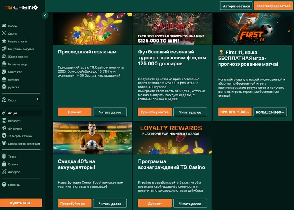This screenshot has width=294, height=210.
Task: Open the Баккара spade icon
Action: (x=4, y=79)
